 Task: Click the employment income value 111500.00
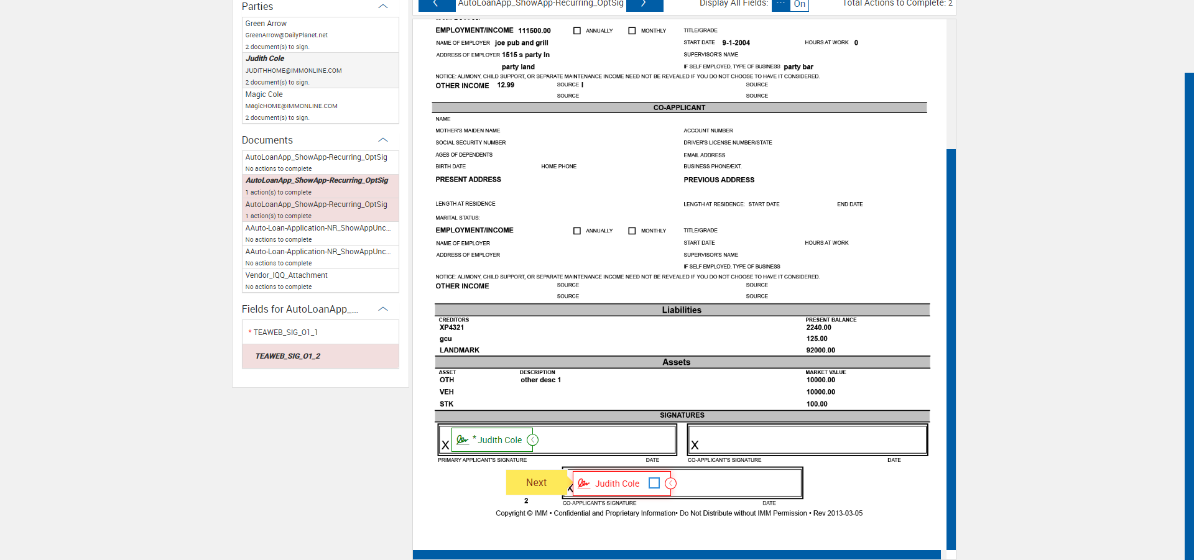[x=534, y=30]
